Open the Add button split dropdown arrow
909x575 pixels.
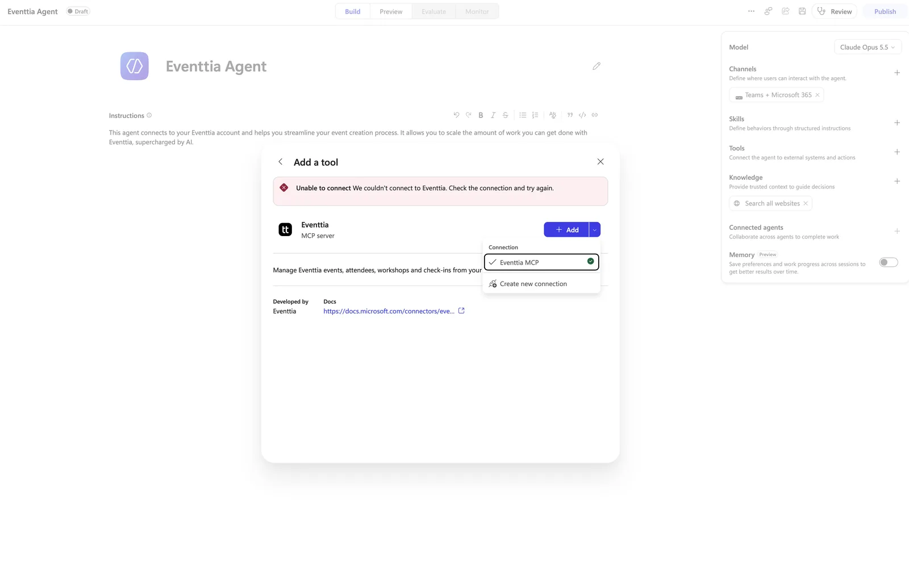tap(595, 230)
